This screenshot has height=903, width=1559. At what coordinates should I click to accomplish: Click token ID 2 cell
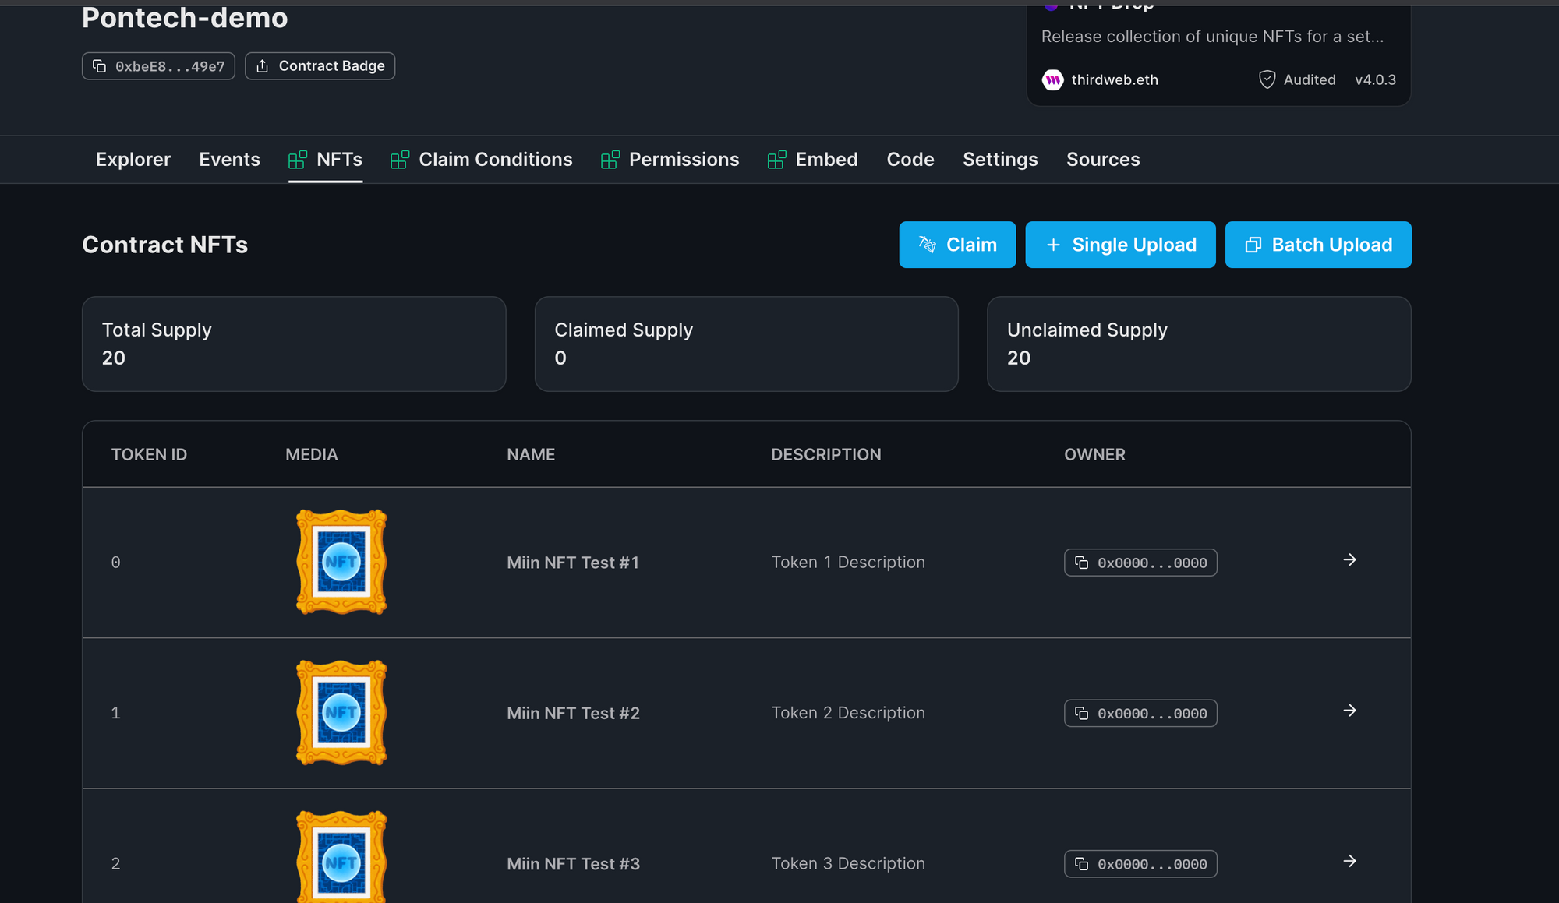[115, 864]
